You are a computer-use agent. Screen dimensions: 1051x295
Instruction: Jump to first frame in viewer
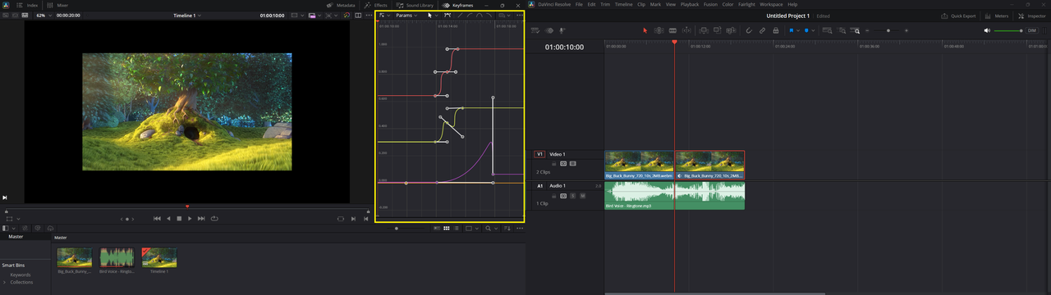157,219
